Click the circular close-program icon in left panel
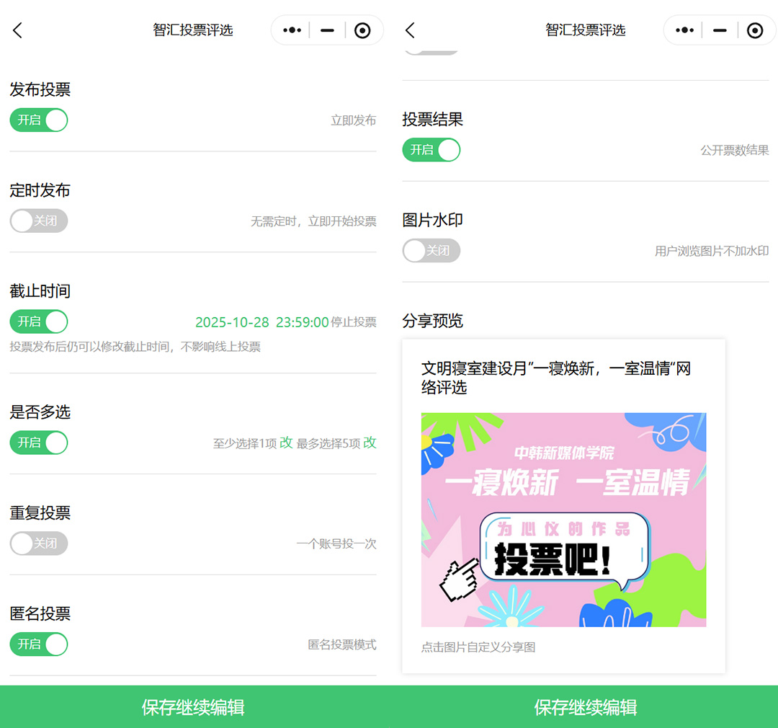This screenshot has height=728, width=778. (x=363, y=30)
